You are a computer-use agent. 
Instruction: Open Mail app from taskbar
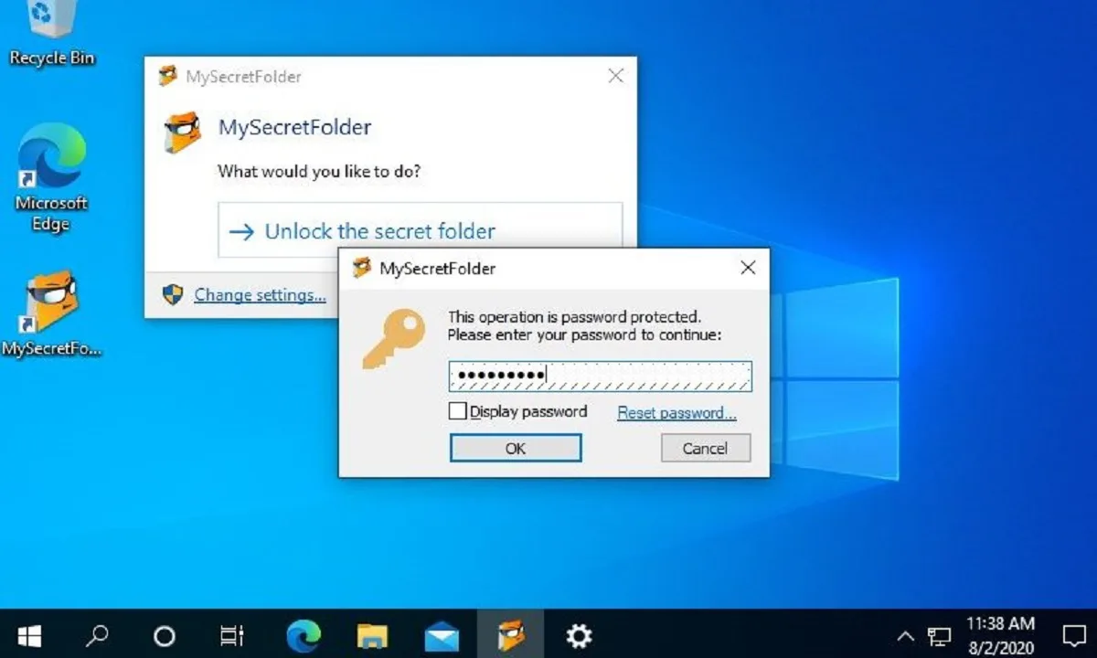point(442,635)
